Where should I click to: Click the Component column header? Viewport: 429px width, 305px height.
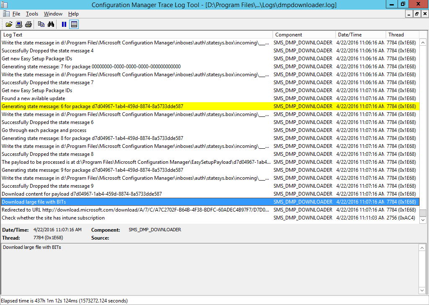[304, 35]
